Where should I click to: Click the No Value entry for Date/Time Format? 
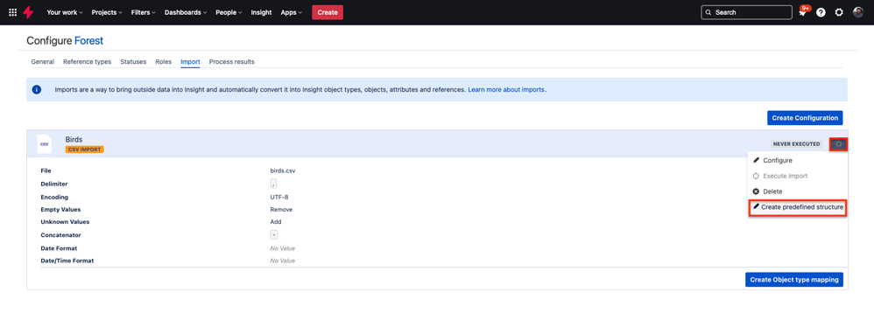click(283, 261)
